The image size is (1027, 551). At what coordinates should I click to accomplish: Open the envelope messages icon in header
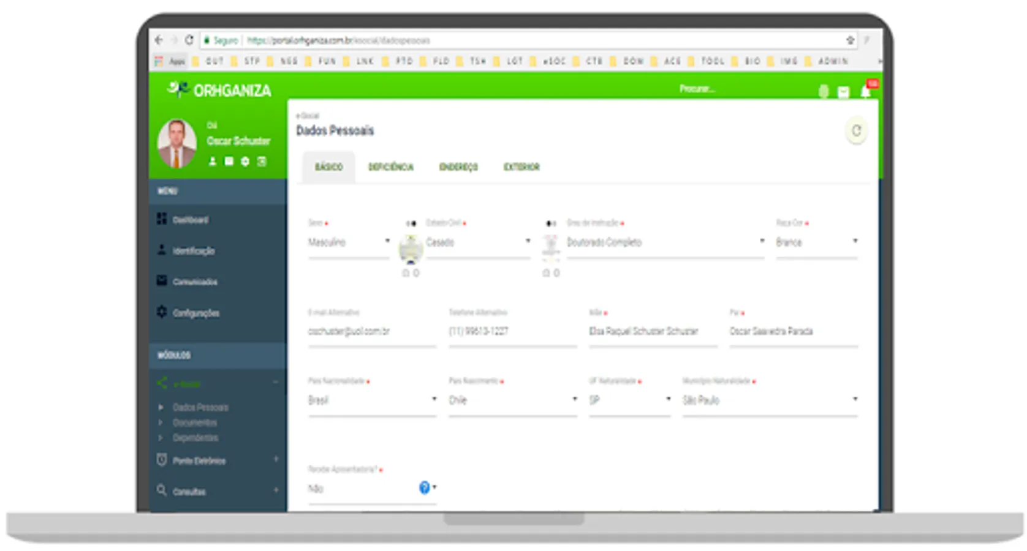point(844,92)
